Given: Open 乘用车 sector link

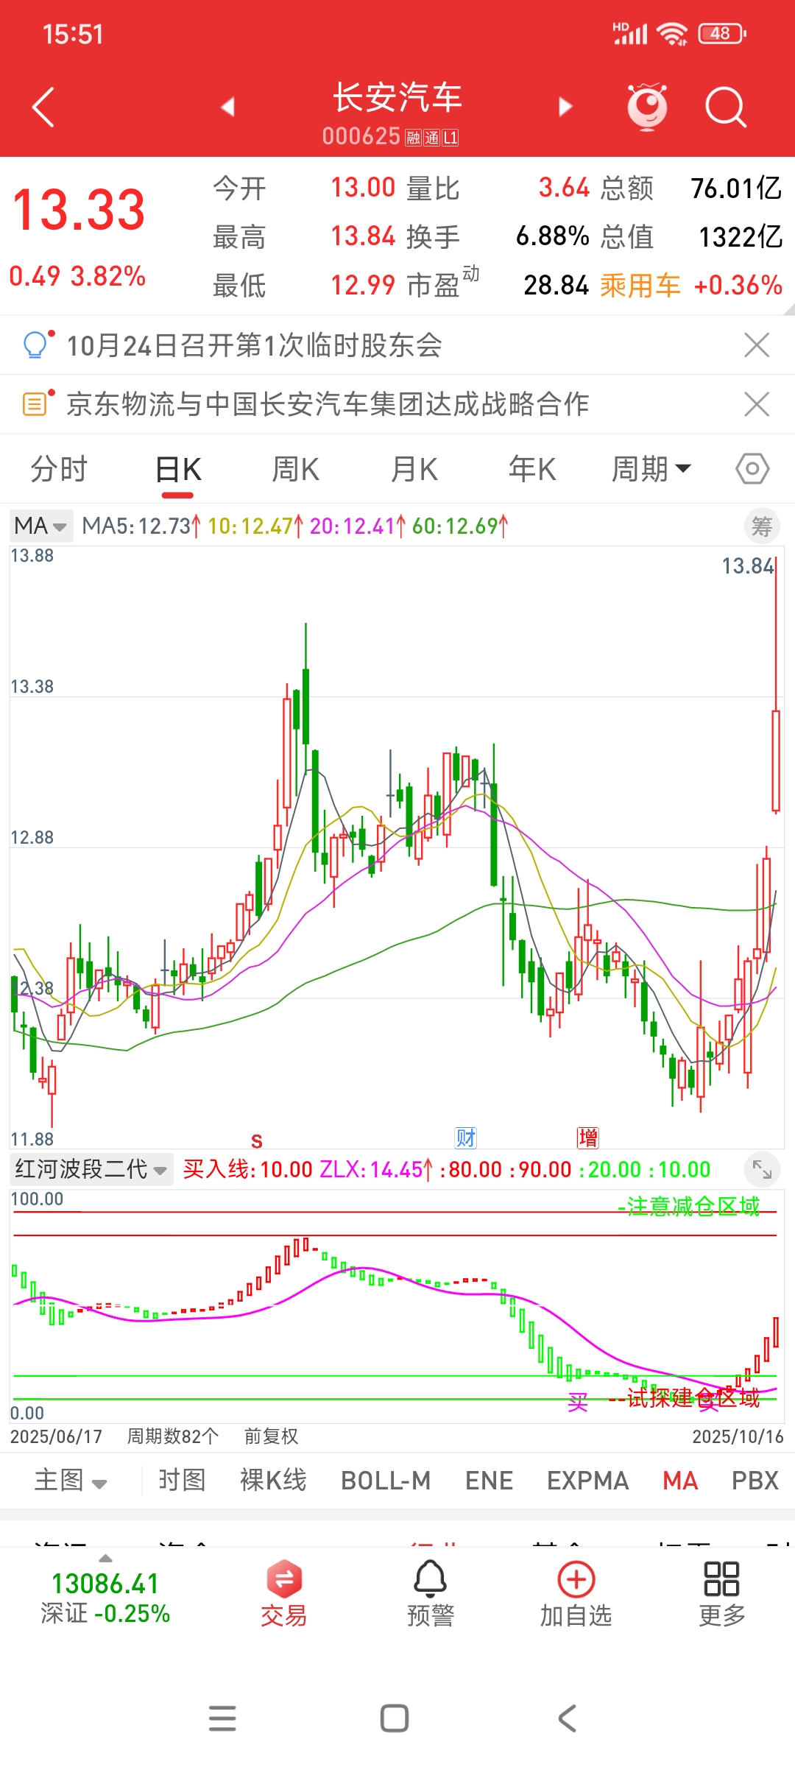Looking at the screenshot, I should pos(640,286).
